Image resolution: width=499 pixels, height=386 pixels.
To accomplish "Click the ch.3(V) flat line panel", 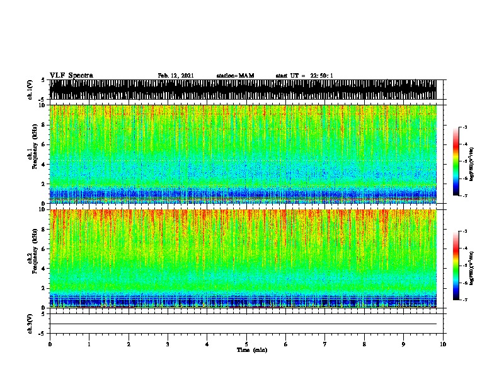I will (246, 324).
